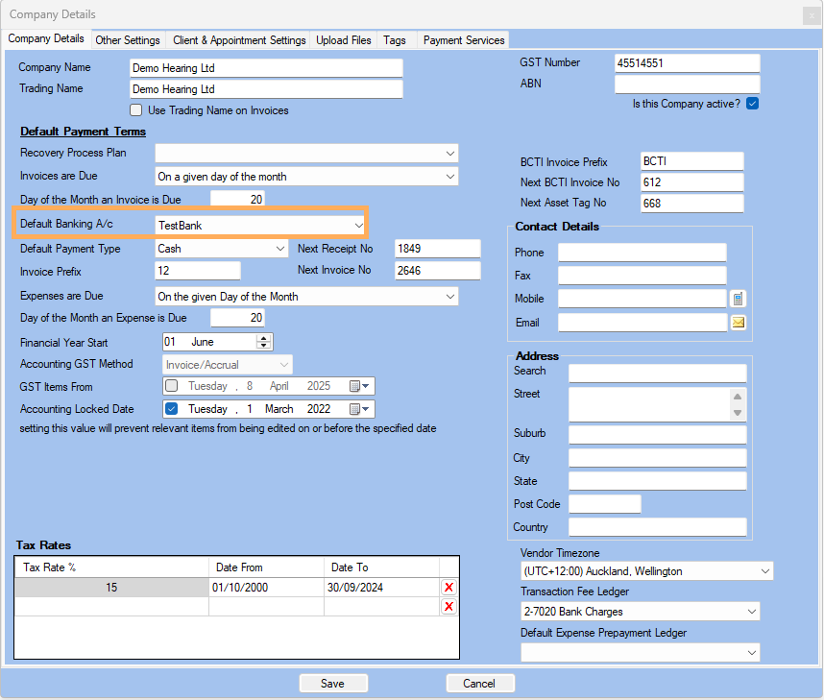Toggle the Is this Company active checkbox
This screenshot has height=700, width=824.
(752, 104)
